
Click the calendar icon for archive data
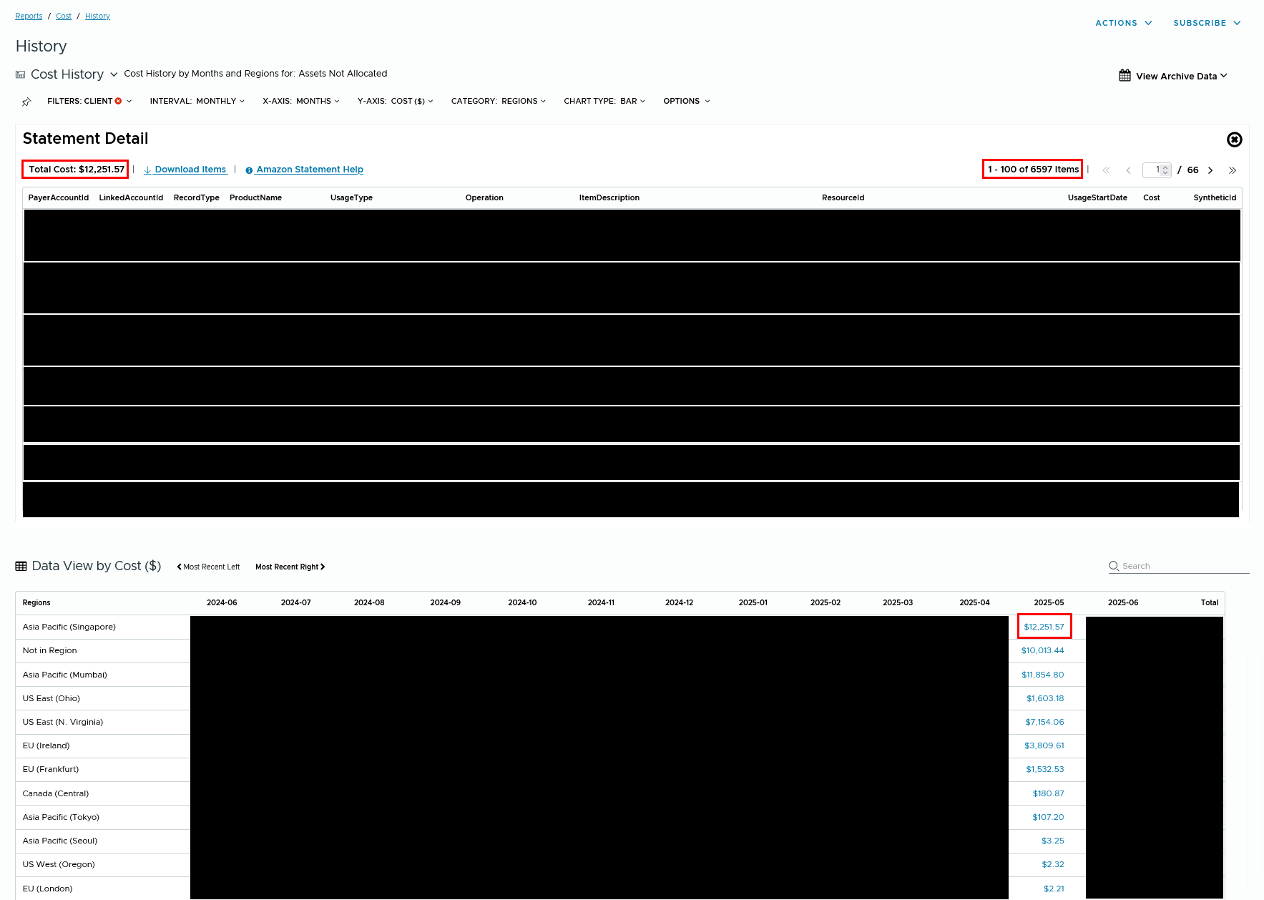1125,76
